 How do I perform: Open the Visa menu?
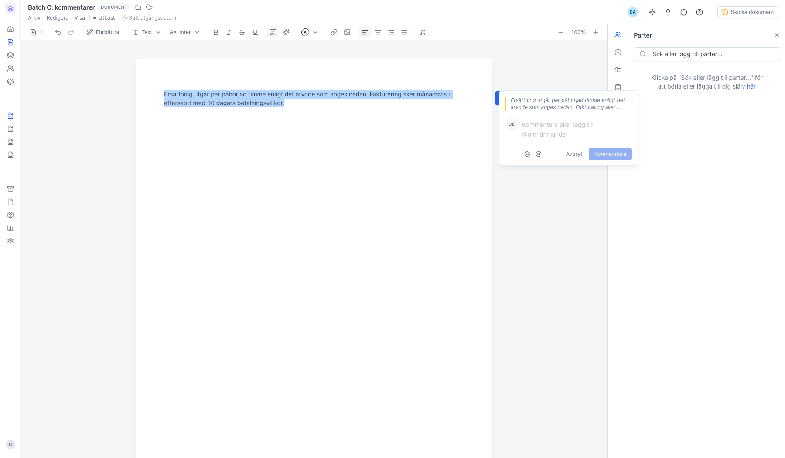(x=80, y=18)
